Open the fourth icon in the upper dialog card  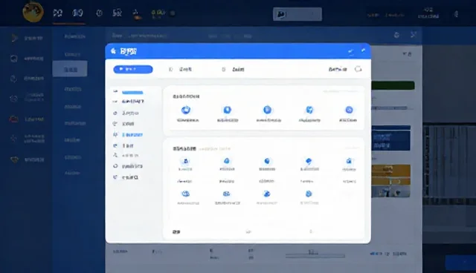tap(309, 110)
